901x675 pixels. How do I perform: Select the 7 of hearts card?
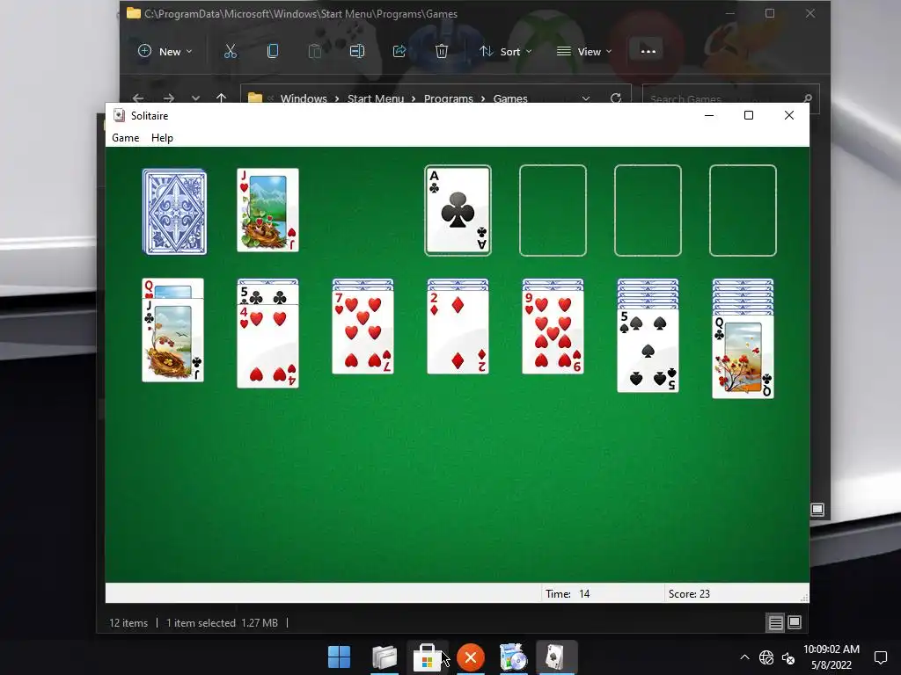coord(363,331)
